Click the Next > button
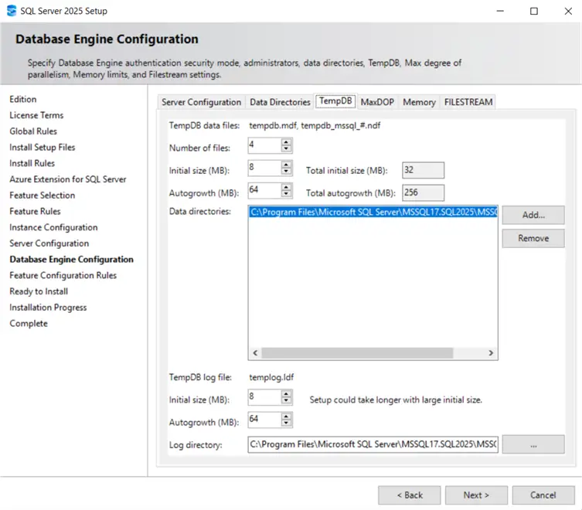This screenshot has width=582, height=510. coord(476,495)
